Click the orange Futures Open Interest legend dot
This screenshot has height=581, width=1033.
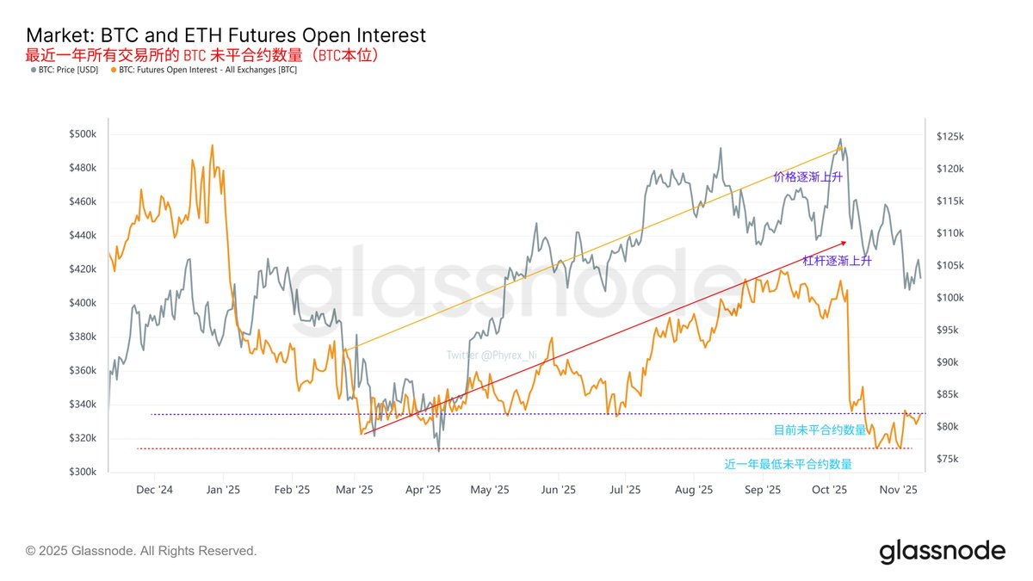pos(113,70)
